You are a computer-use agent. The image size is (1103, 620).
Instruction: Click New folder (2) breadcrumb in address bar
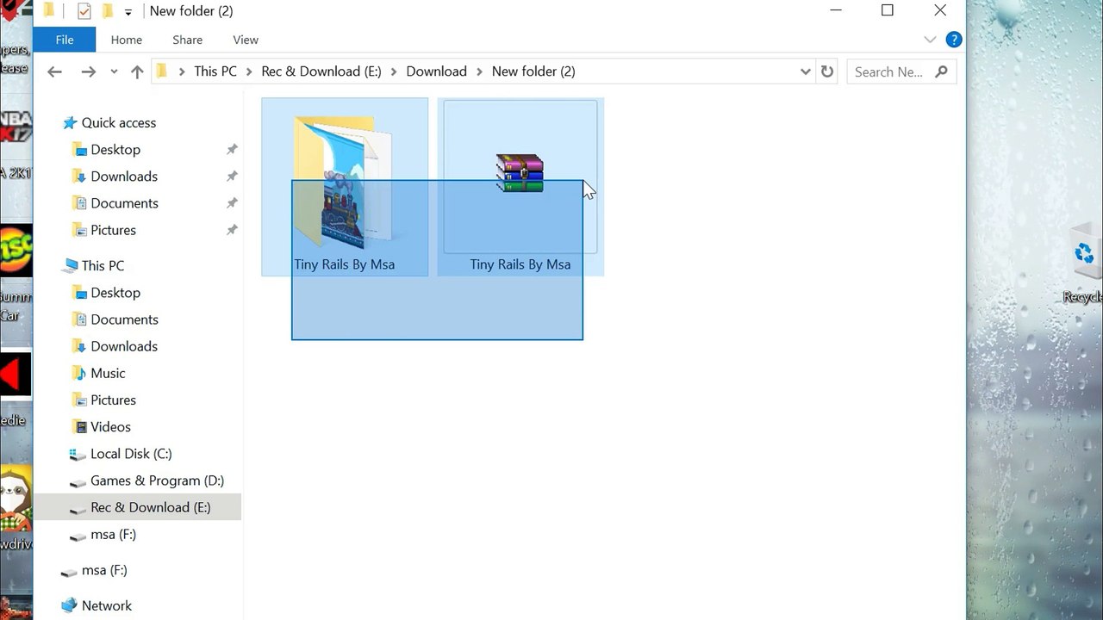[533, 71]
